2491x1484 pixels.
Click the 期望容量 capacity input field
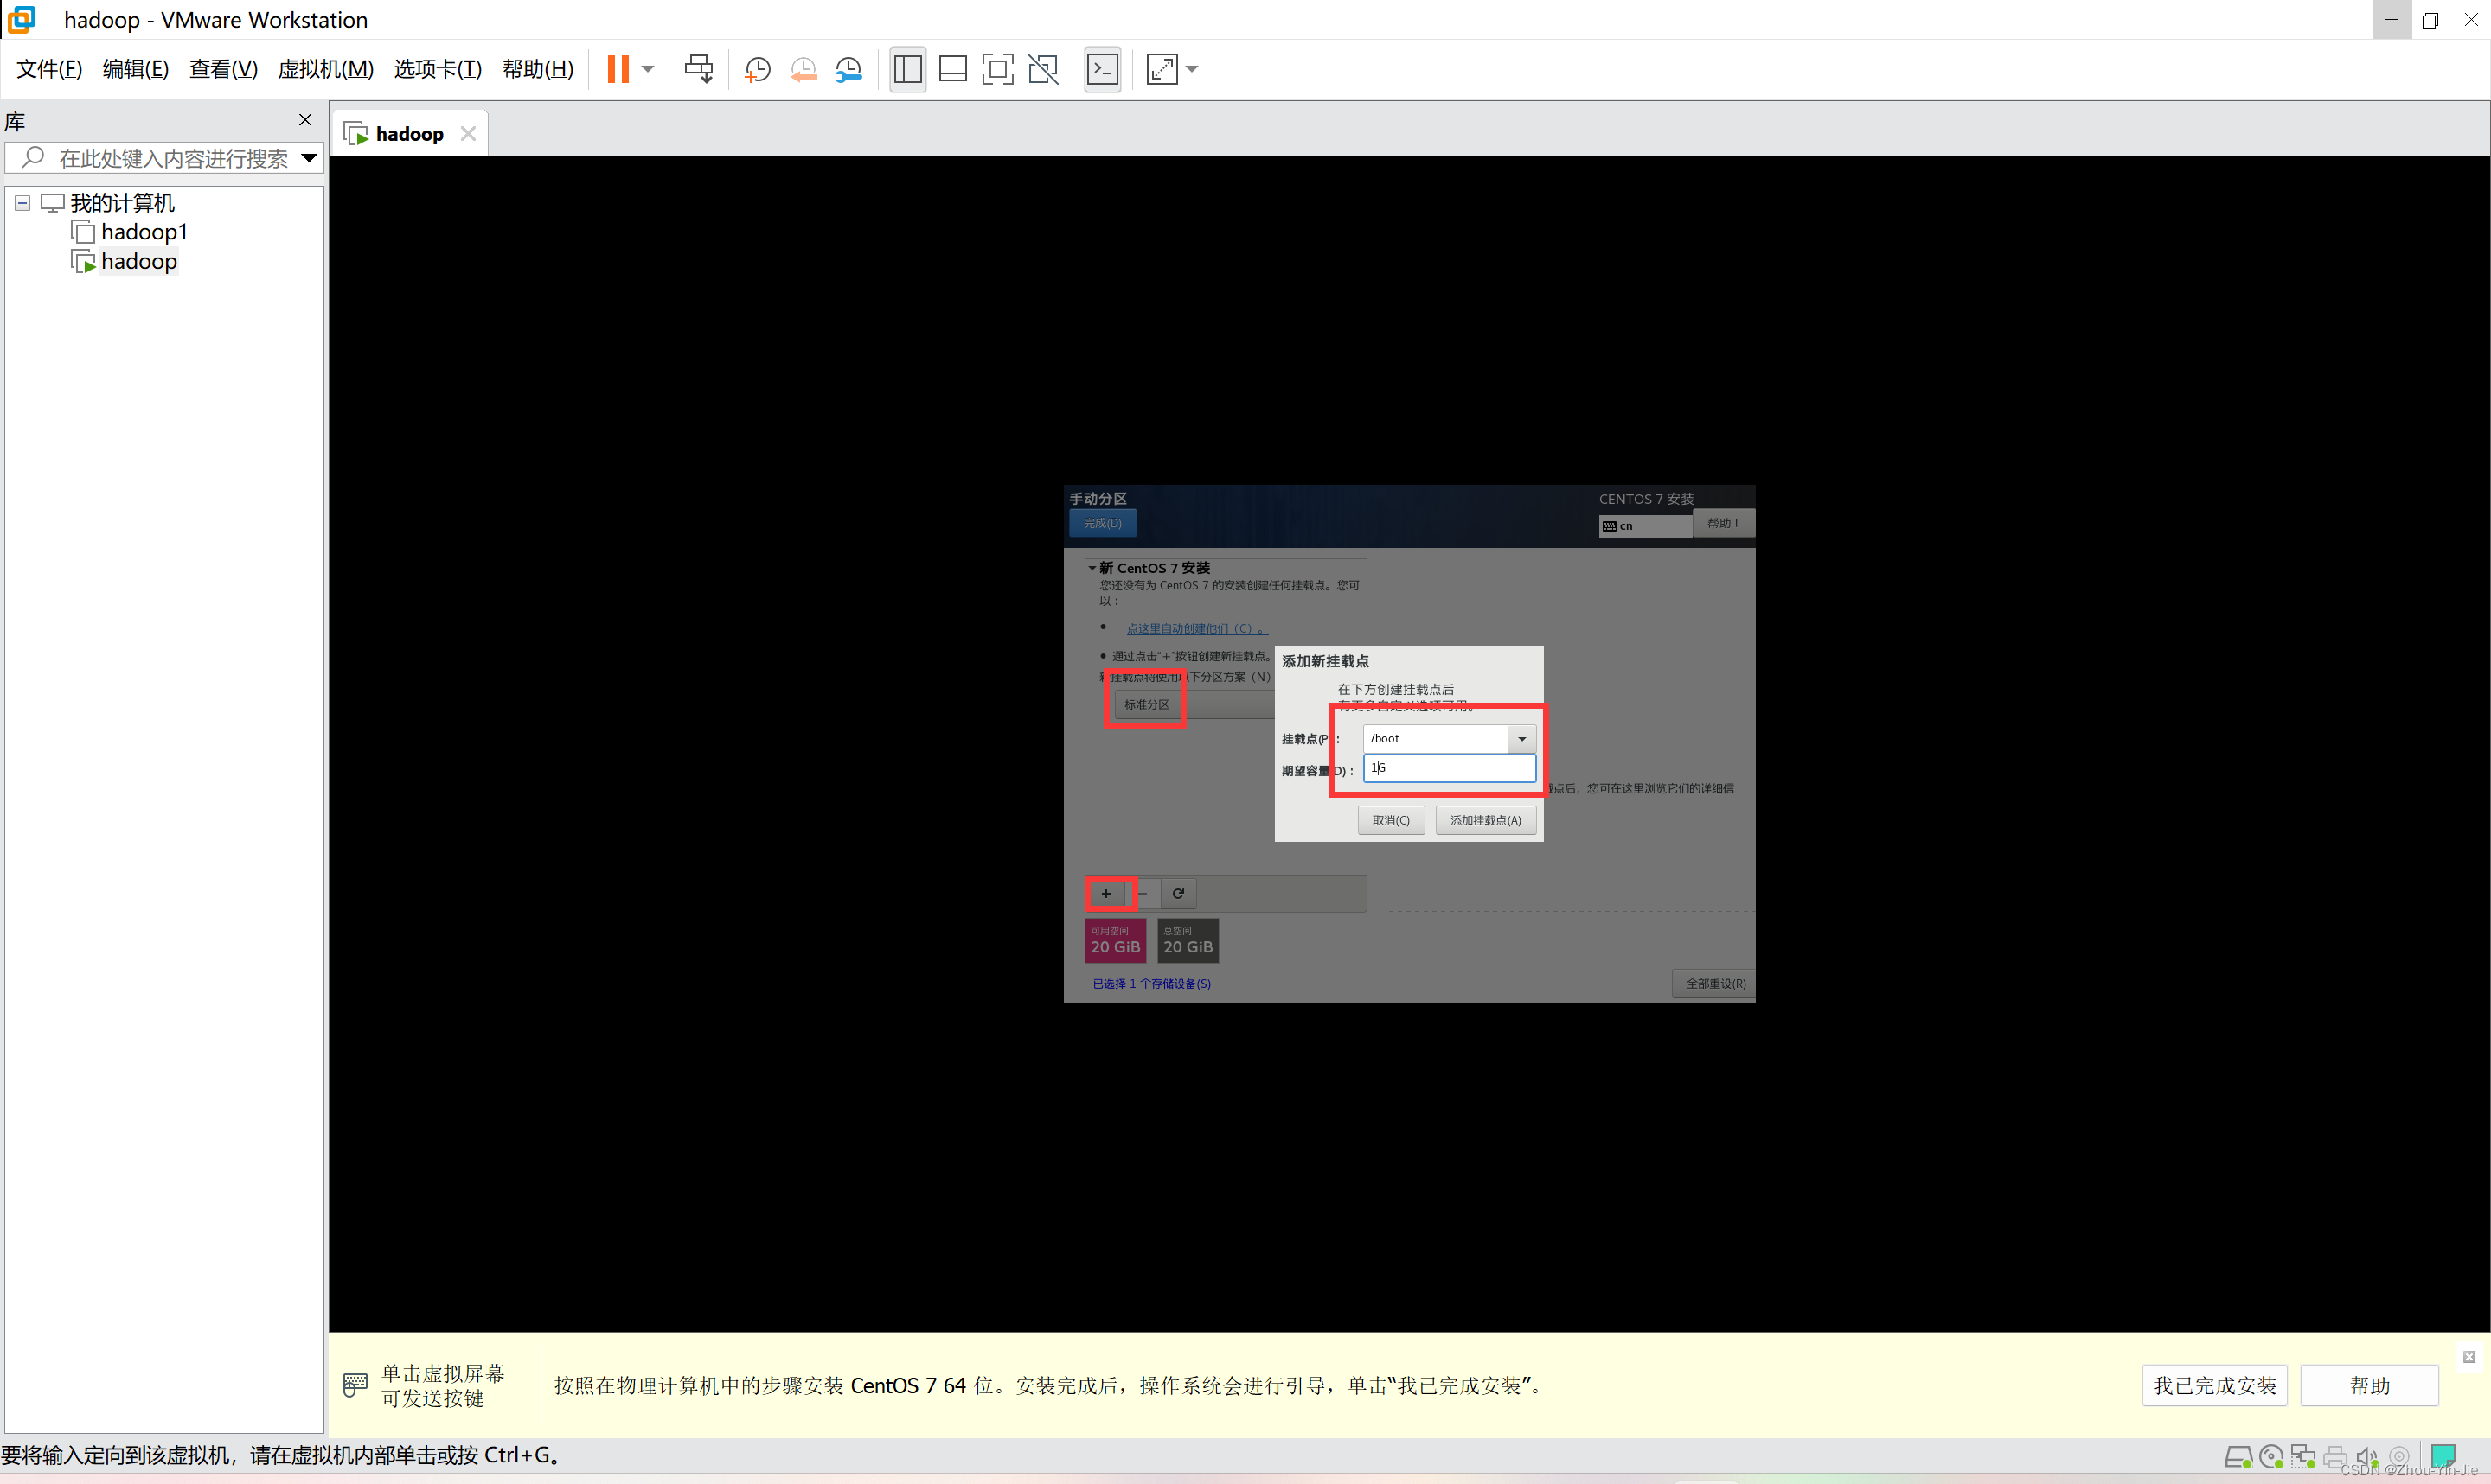(1449, 768)
